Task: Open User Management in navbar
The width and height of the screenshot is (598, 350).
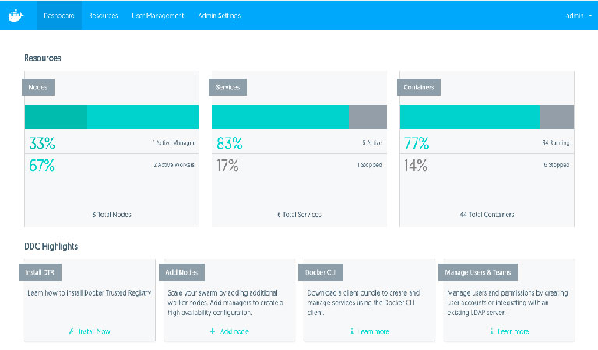Action: [x=157, y=16]
